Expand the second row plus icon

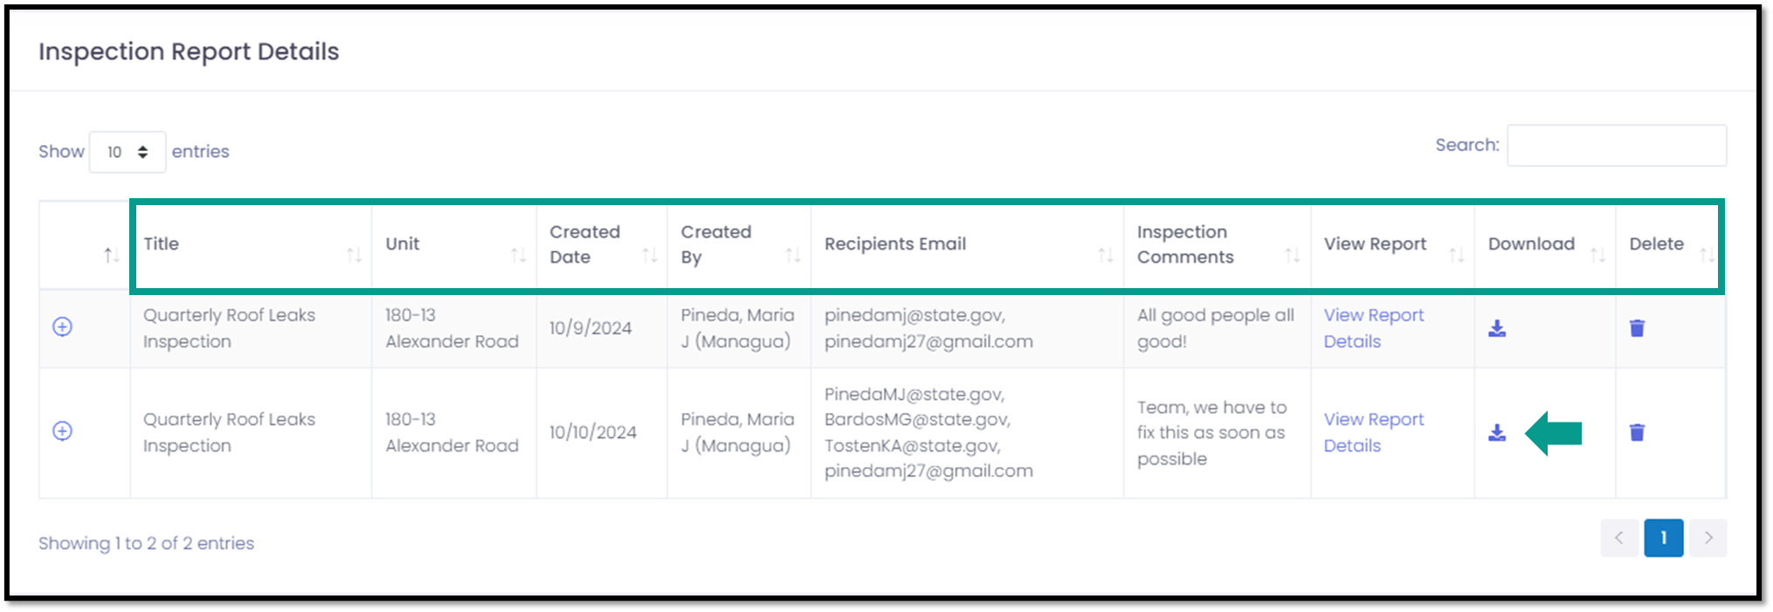(x=62, y=430)
